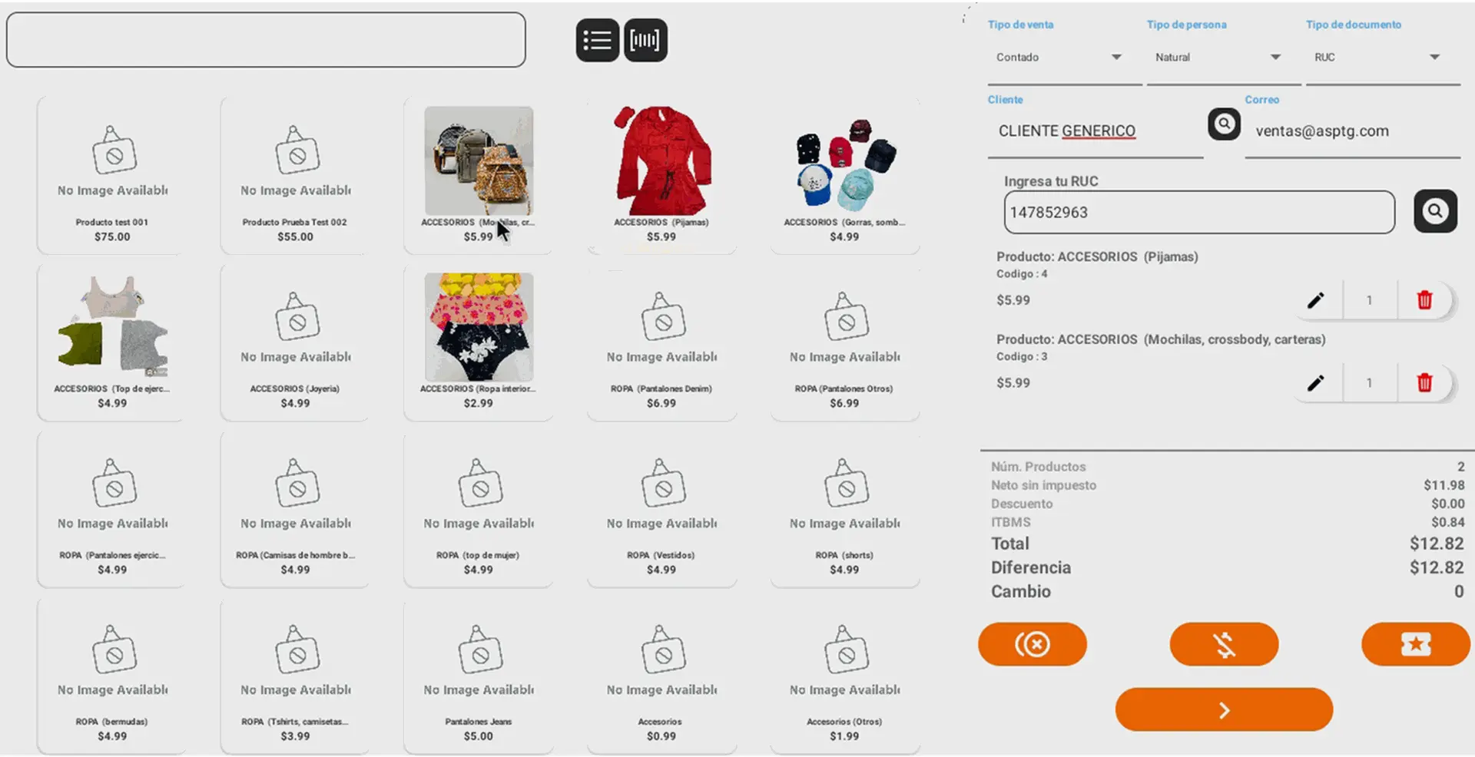The width and height of the screenshot is (1475, 757).
Task: Click the orange star coupon button
Action: [x=1415, y=644]
